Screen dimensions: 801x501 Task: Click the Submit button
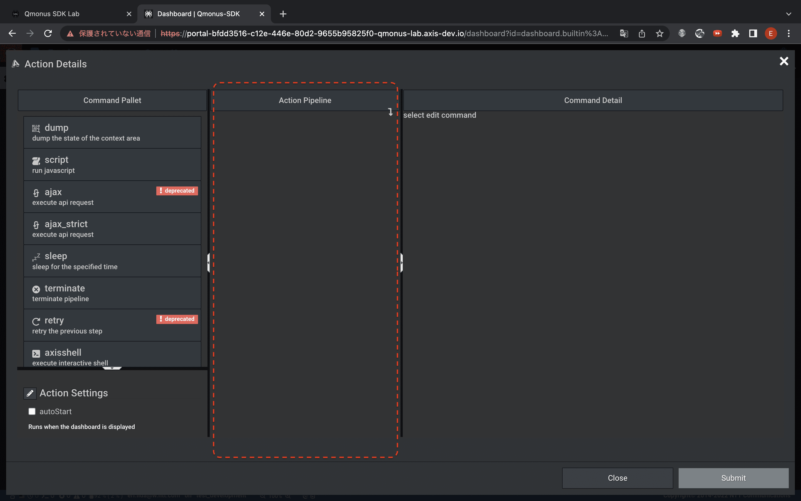click(x=733, y=478)
